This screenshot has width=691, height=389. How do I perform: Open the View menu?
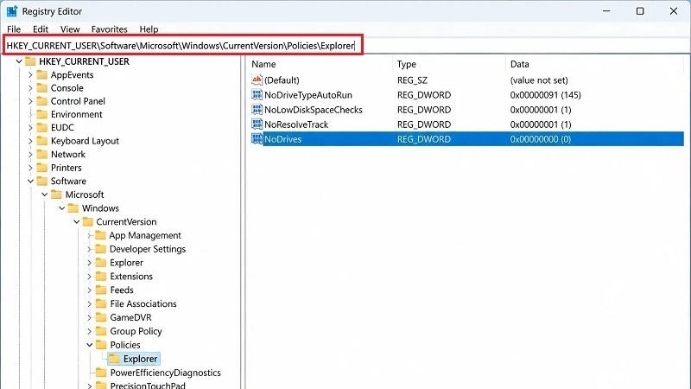70,29
